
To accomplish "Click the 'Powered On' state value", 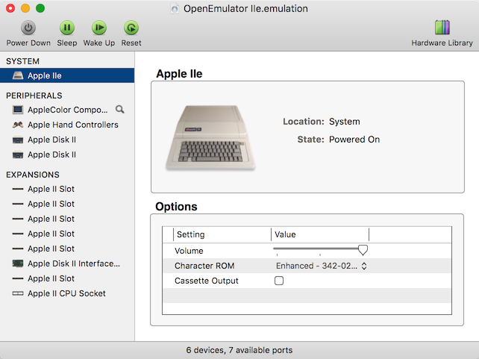I will (x=354, y=140).
